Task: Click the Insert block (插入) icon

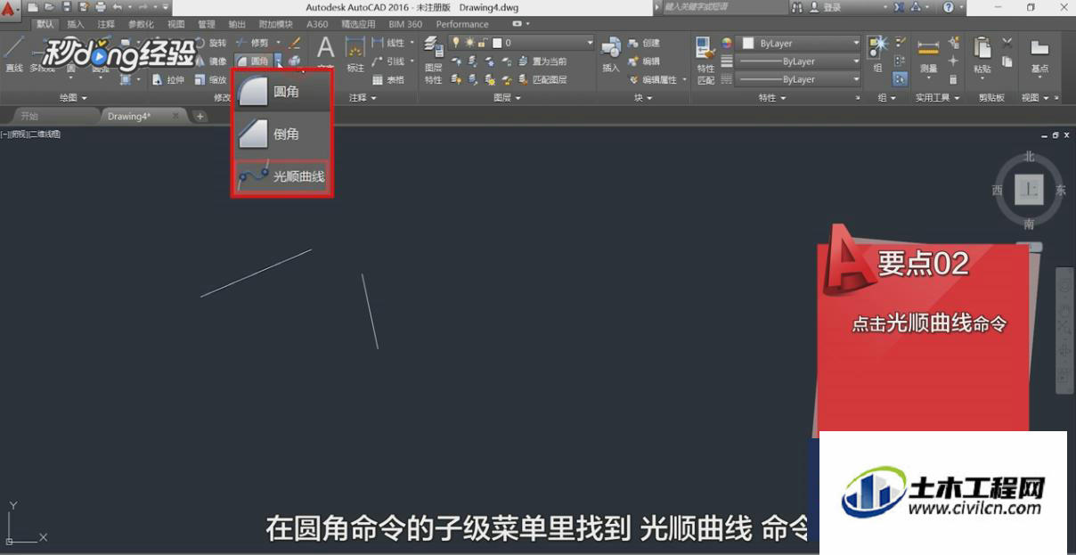Action: tap(610, 55)
